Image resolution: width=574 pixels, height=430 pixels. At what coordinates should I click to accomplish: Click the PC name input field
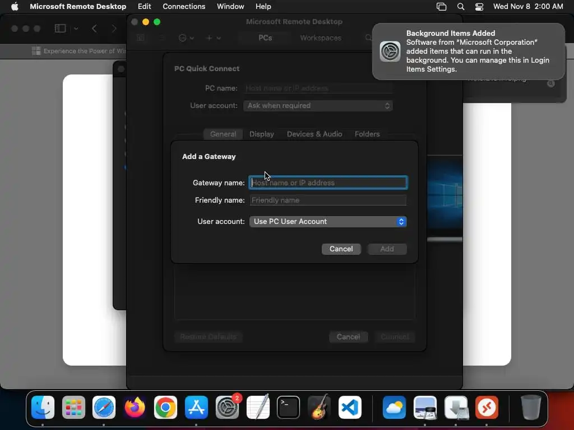[318, 88]
